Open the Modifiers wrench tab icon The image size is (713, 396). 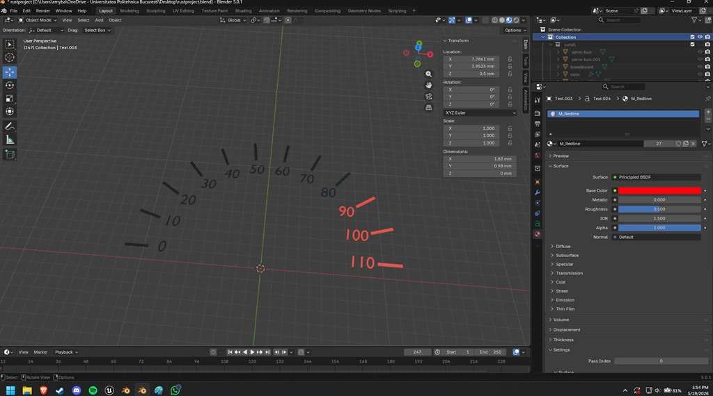pos(538,192)
